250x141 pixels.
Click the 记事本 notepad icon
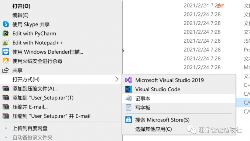(128, 98)
